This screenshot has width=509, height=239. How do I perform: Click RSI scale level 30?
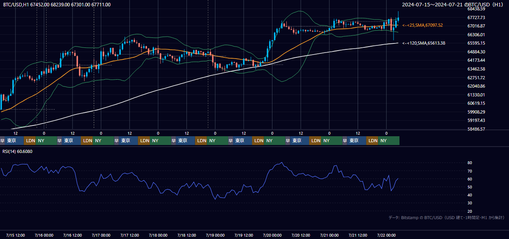pos(470,203)
